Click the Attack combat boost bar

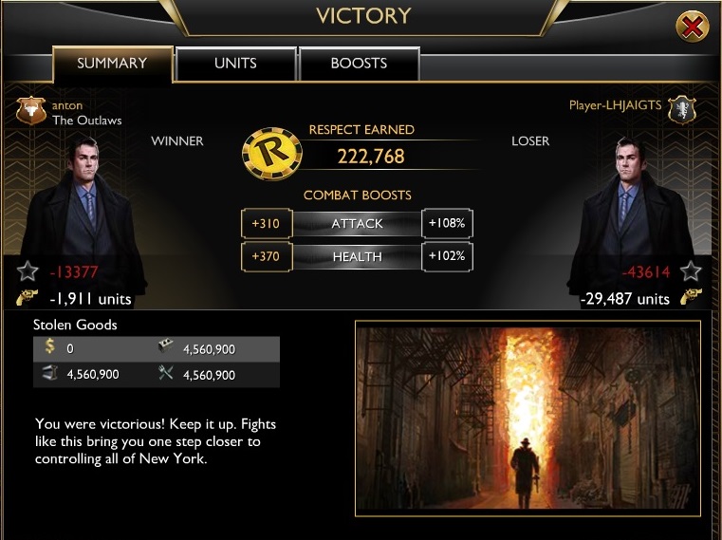[x=358, y=223]
